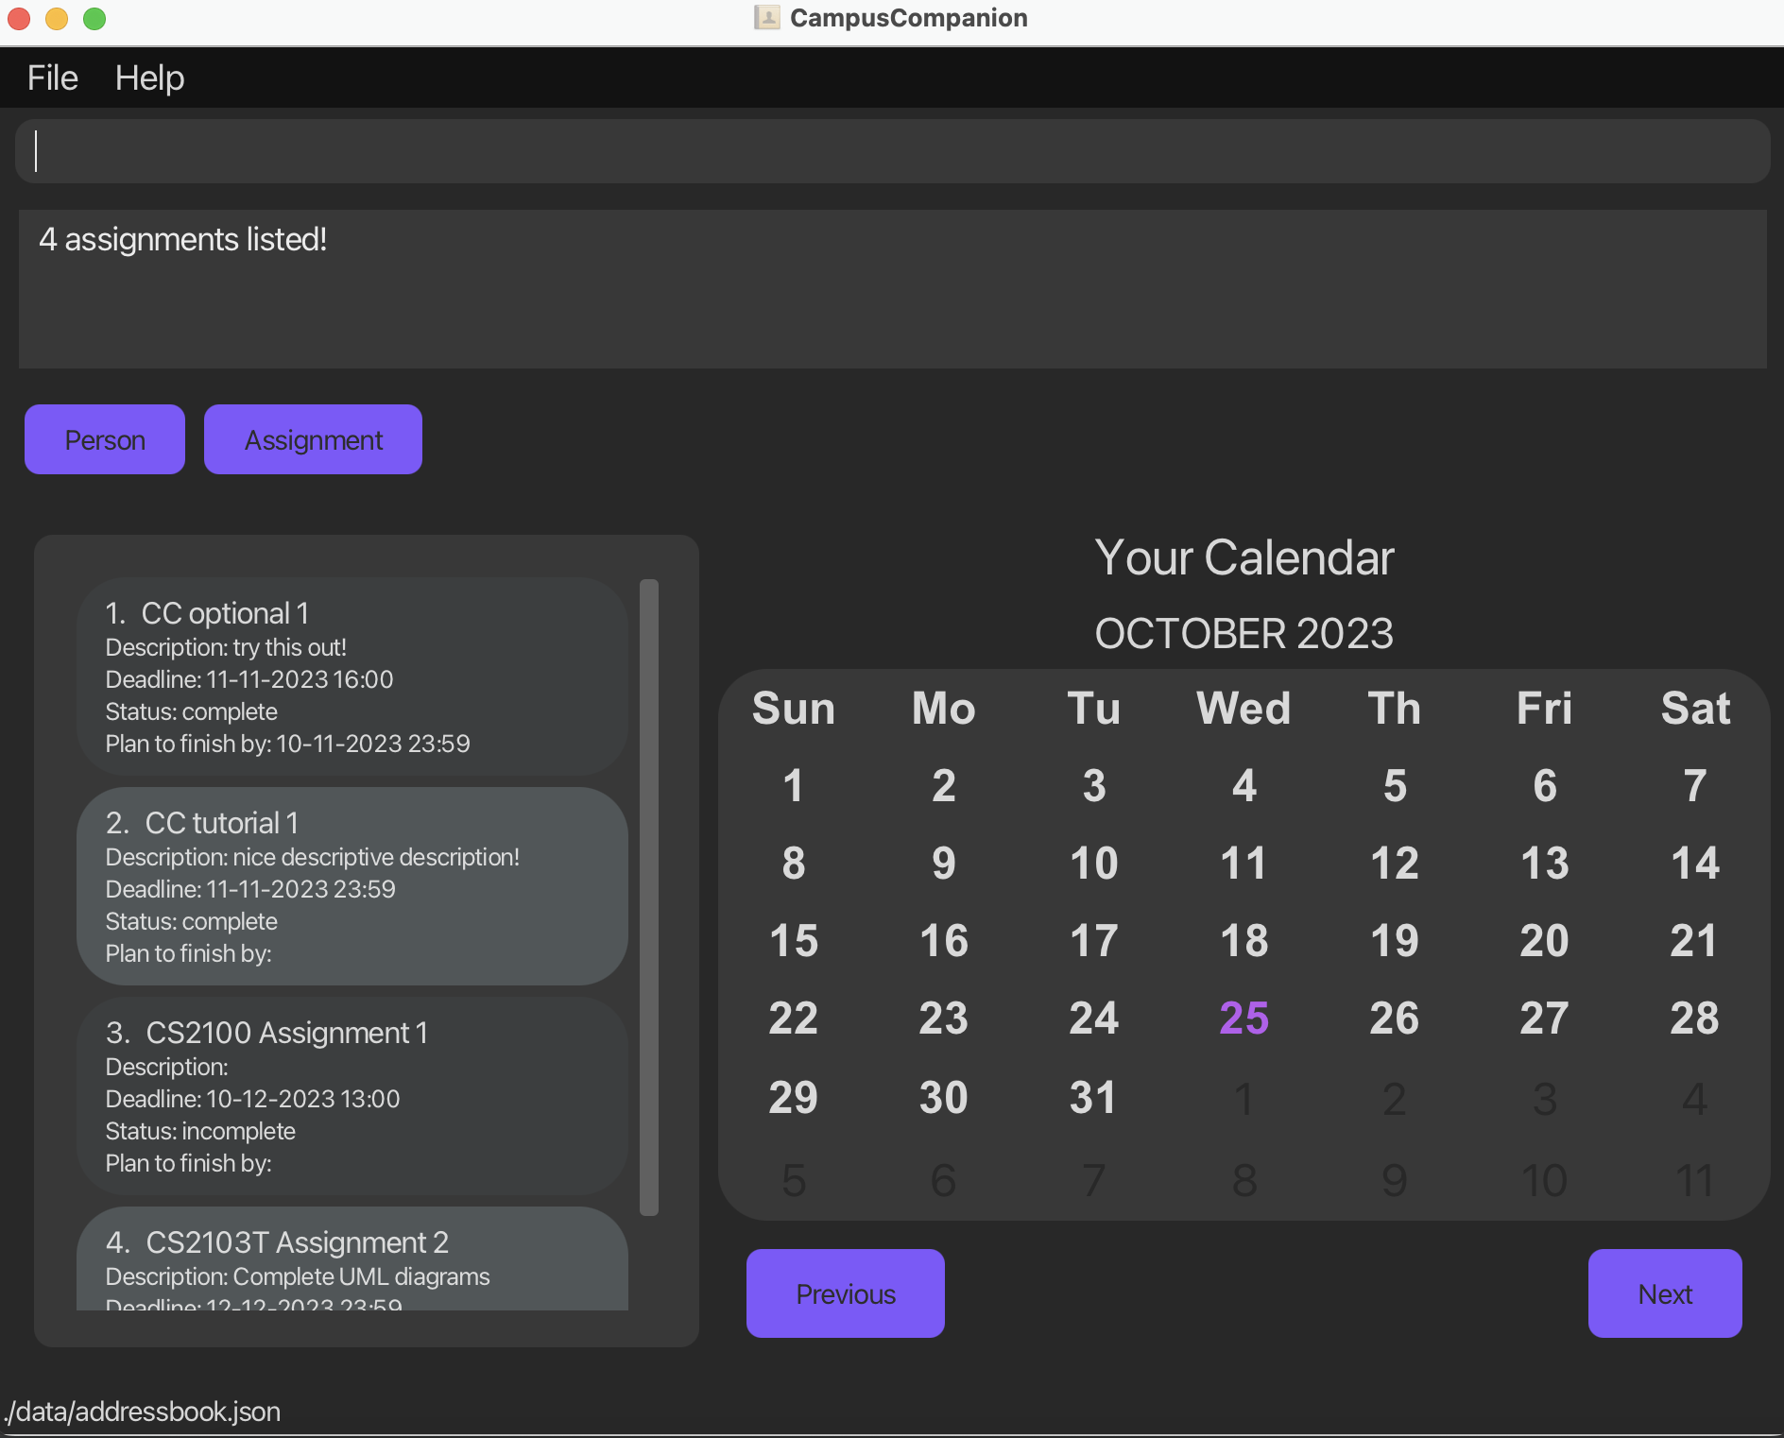This screenshot has height=1438, width=1784.
Task: Select the CS2103T Assignment 2 card
Action: 352,1258
